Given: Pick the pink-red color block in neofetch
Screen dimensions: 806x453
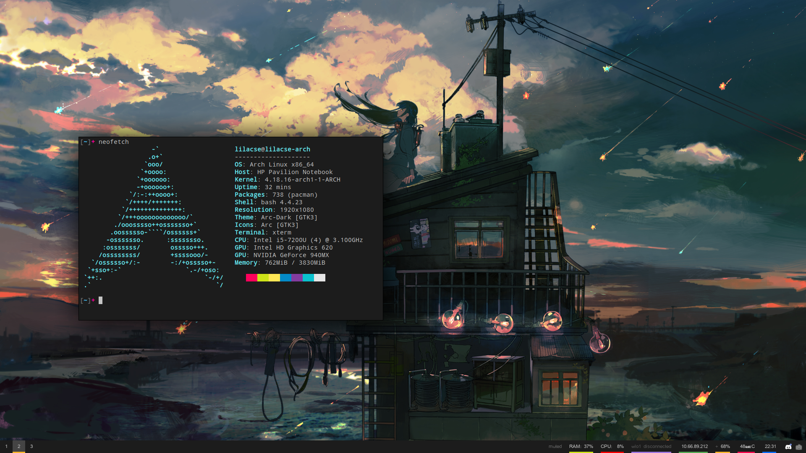Looking at the screenshot, I should tap(251, 278).
